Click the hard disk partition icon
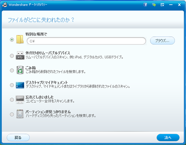Screen dimensions: 186x145 pyautogui.click(x=20, y=114)
